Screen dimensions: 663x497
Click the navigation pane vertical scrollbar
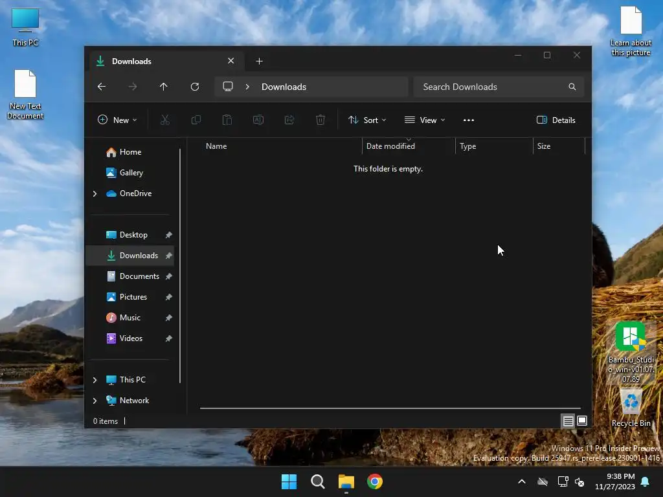(x=180, y=265)
